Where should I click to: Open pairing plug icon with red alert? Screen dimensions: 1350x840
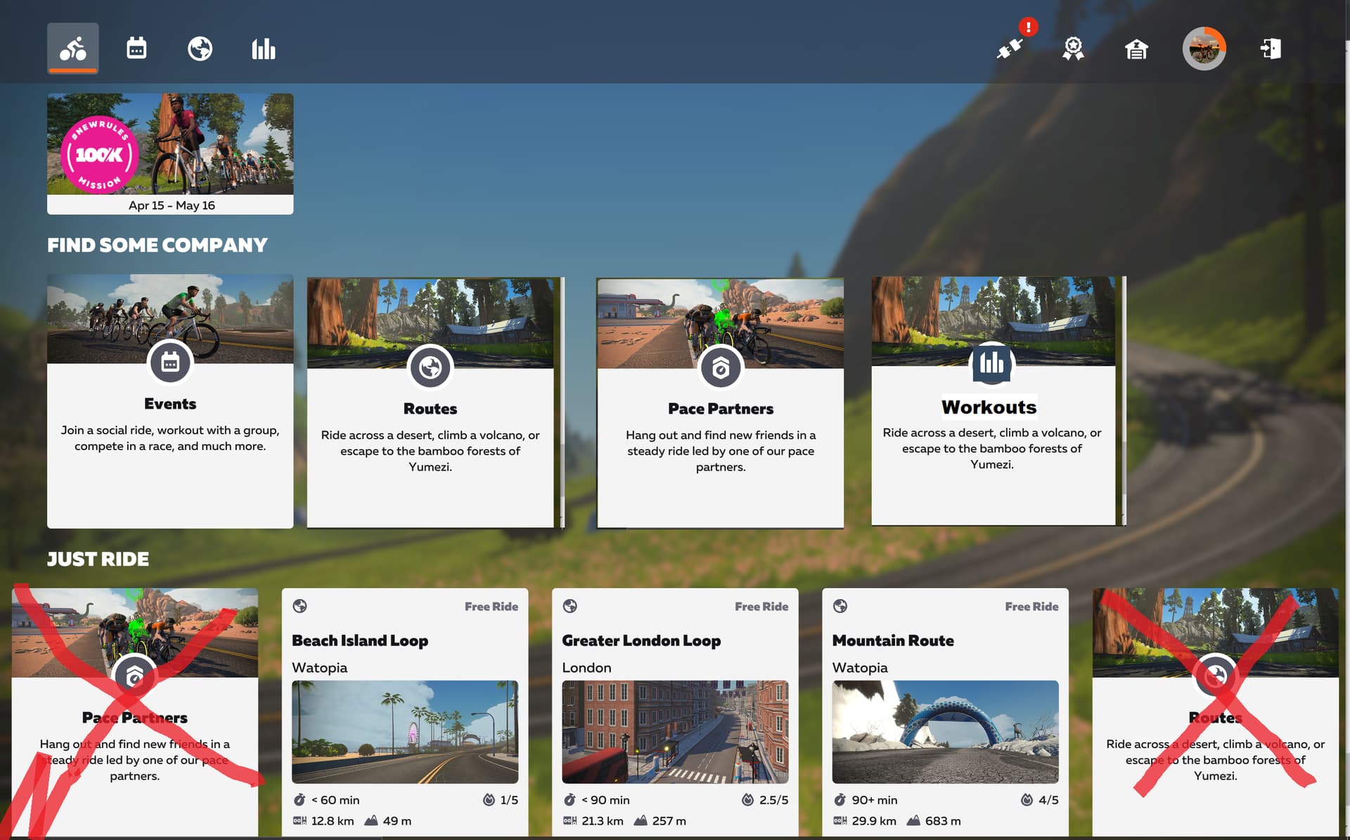[x=1010, y=48]
